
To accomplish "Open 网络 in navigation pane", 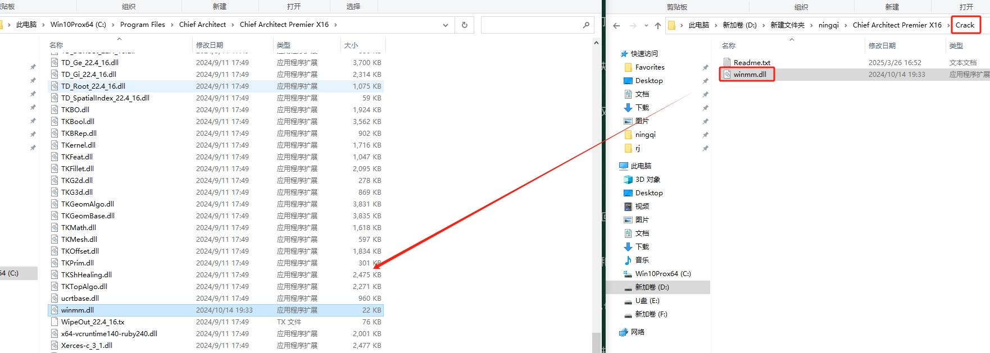I will (x=632, y=332).
